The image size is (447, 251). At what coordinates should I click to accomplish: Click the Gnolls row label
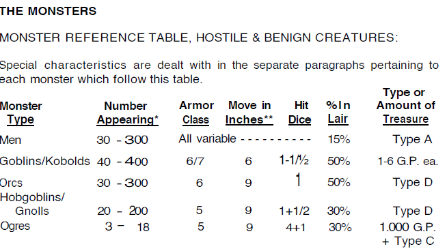click(32, 211)
